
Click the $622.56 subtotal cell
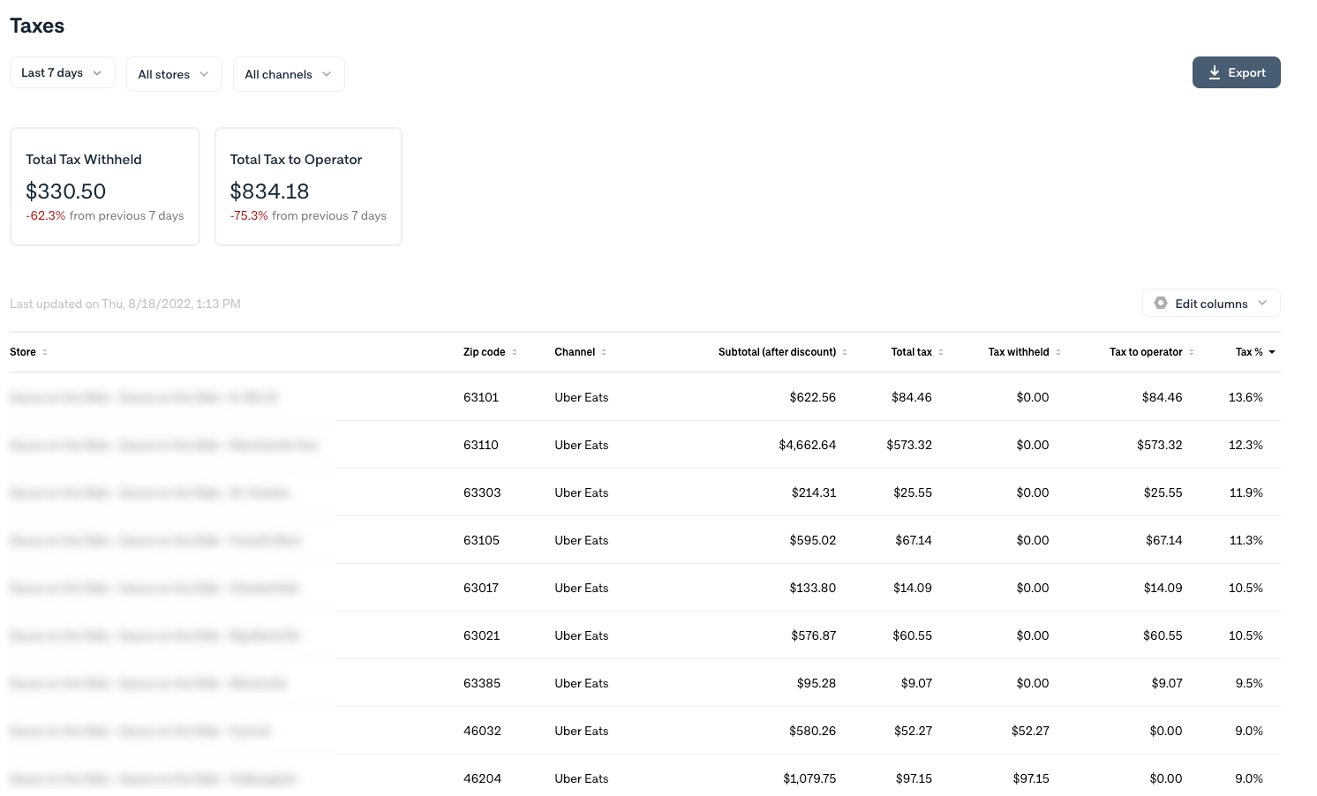point(813,397)
